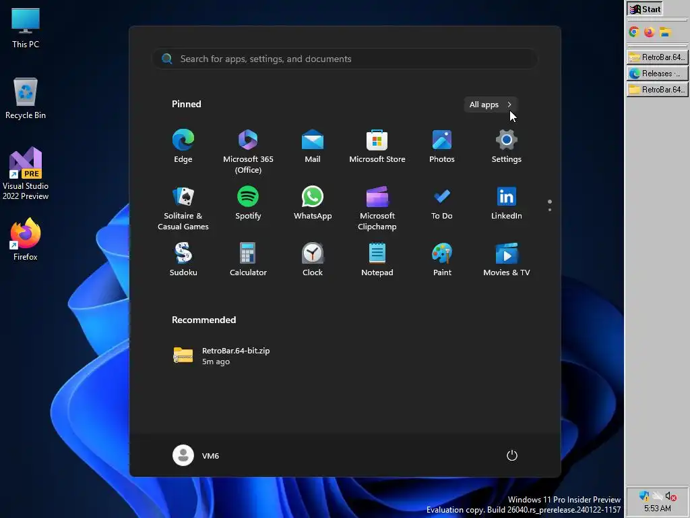
Task: Select the This PC desktop icon
Action: [26, 28]
